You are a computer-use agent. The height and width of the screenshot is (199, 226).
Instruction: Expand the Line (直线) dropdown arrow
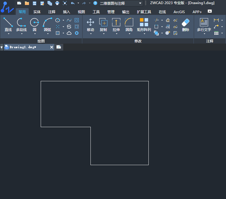(x=8, y=34)
